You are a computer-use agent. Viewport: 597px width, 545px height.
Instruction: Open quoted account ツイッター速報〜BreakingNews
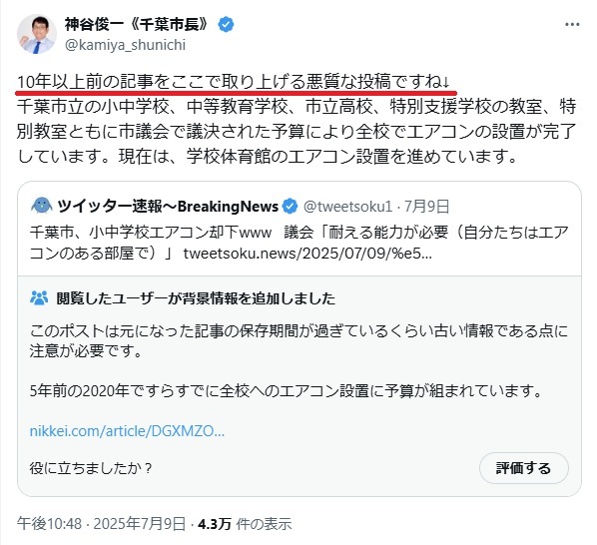[168, 206]
